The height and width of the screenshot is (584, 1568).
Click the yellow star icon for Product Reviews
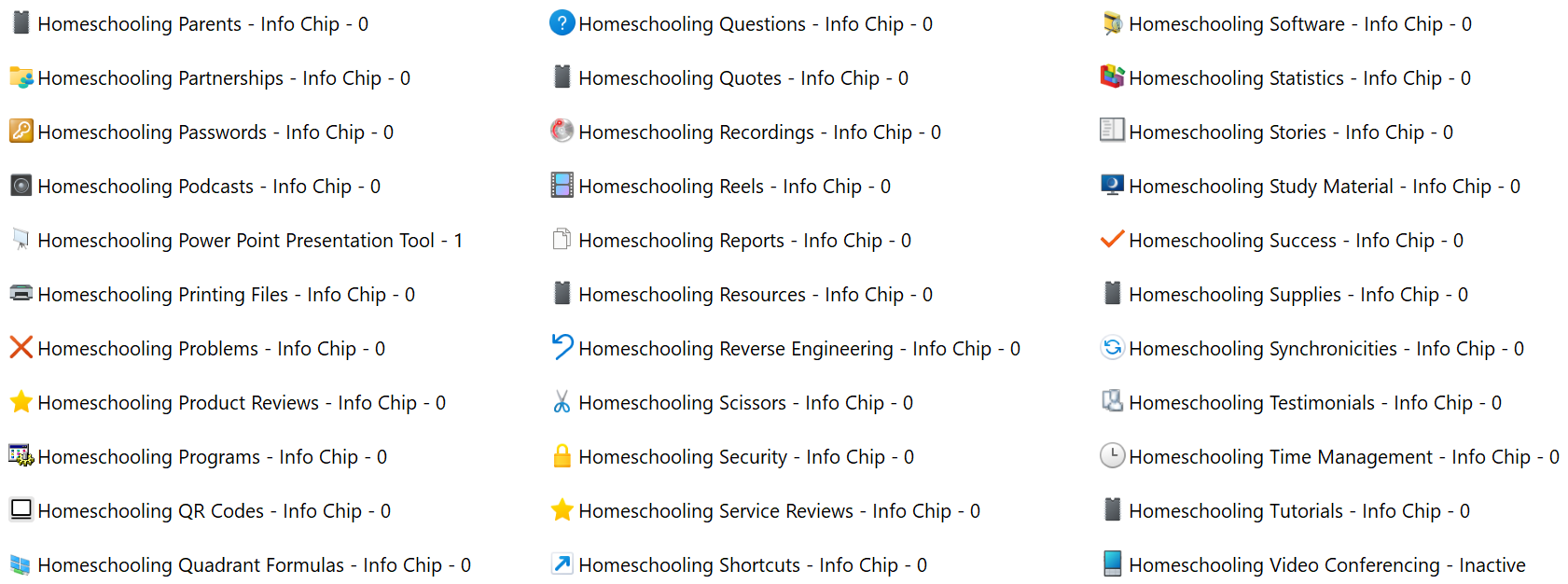tap(21, 402)
